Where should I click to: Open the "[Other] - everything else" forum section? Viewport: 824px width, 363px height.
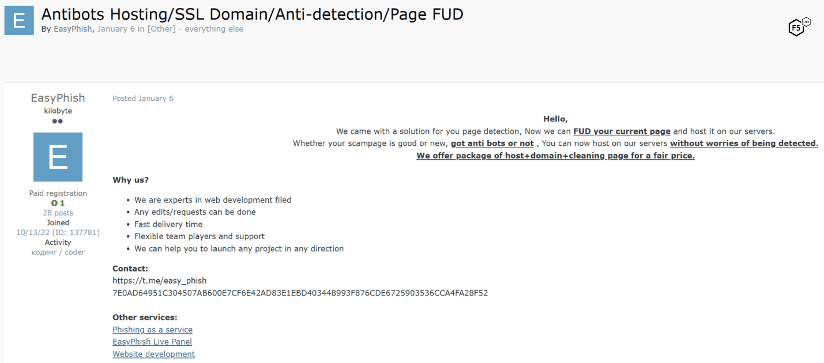[195, 29]
